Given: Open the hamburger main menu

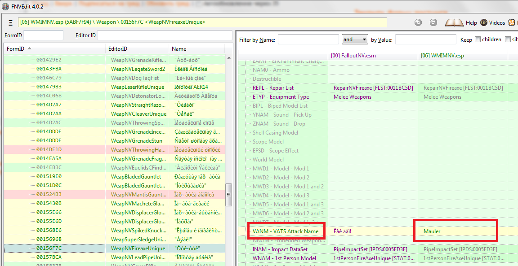Looking at the screenshot, I should (x=10, y=23).
